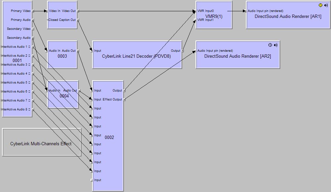This screenshot has height=192, width=331.
Task: Click Audio In pin on filter 0003
Action: [46, 51]
